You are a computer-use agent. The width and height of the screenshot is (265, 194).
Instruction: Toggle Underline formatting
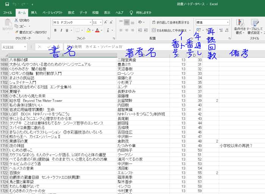tap(67, 30)
